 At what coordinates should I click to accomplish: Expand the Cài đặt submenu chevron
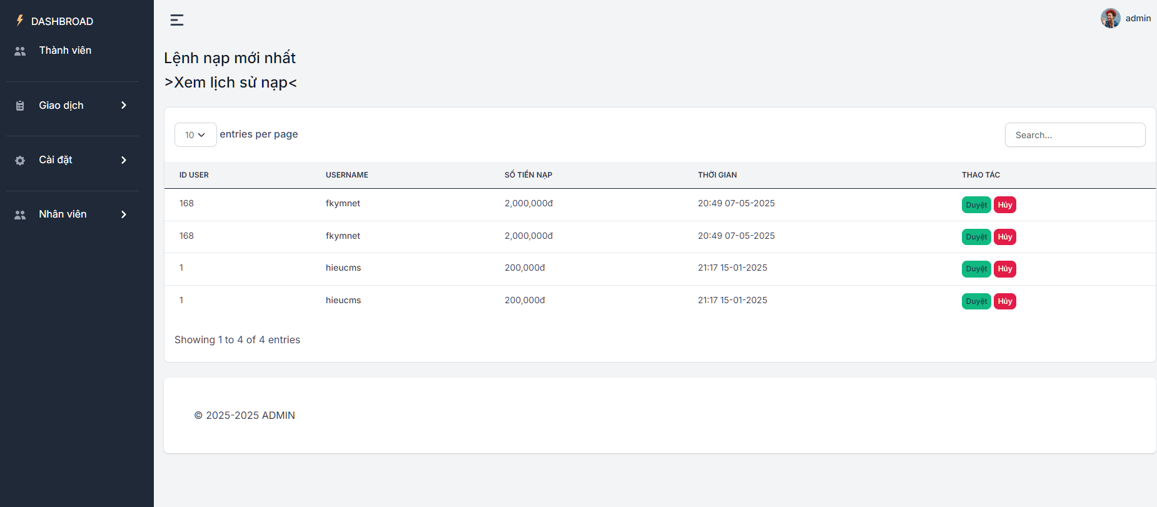(x=124, y=160)
